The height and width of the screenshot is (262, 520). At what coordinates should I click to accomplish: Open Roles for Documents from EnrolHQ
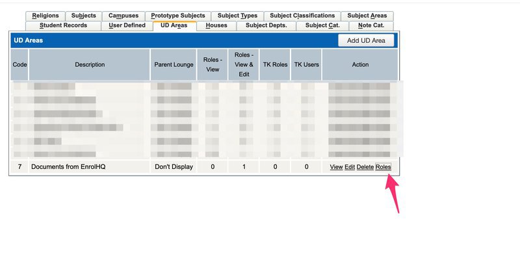coord(383,167)
